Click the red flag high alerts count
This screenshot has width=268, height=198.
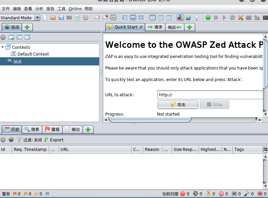pos(17,194)
